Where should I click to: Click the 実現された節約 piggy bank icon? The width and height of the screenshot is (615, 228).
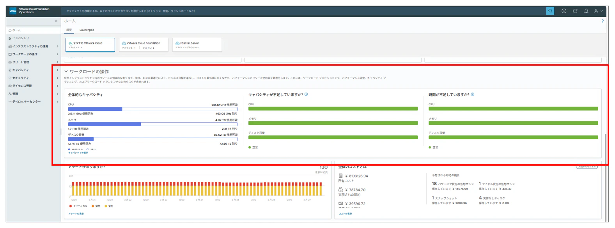pos(341,190)
